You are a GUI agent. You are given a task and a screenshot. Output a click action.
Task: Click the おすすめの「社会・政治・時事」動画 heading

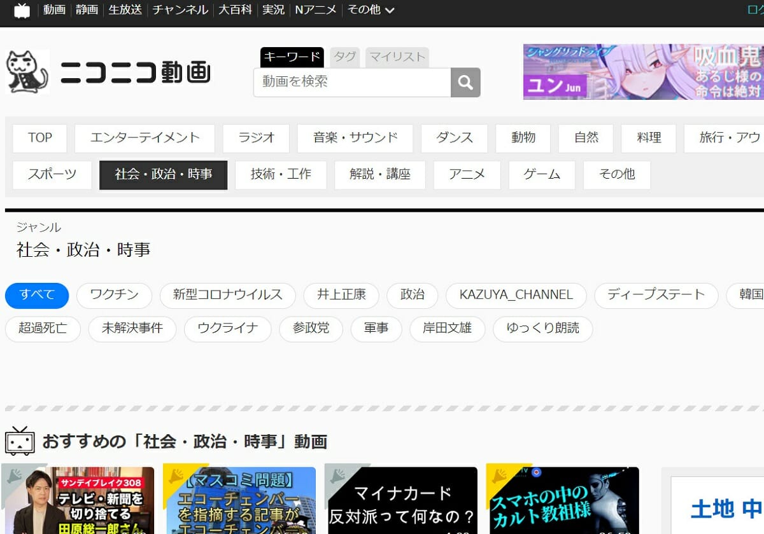(x=185, y=441)
